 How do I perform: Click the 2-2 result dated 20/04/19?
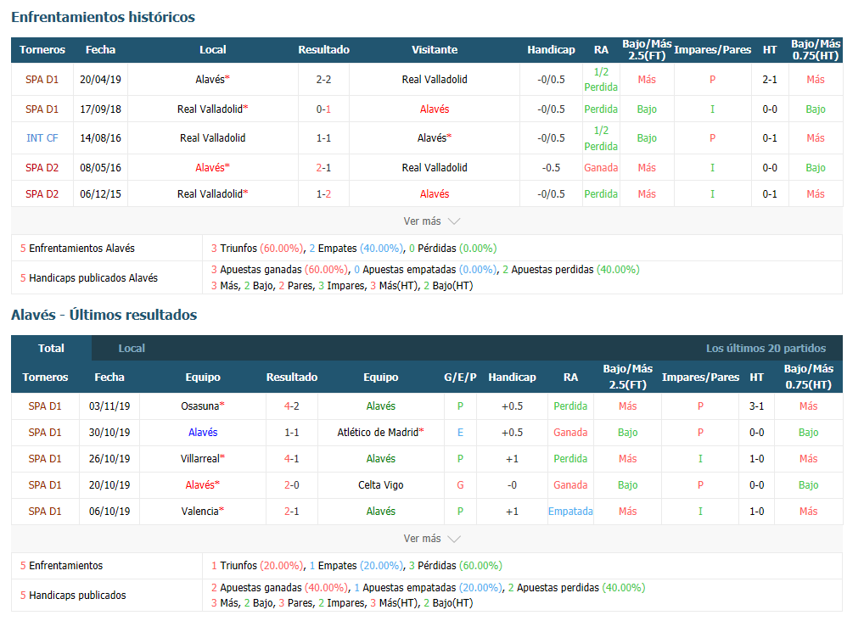323,80
